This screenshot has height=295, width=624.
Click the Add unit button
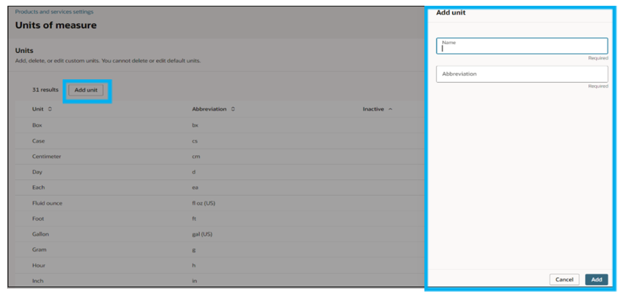86,90
